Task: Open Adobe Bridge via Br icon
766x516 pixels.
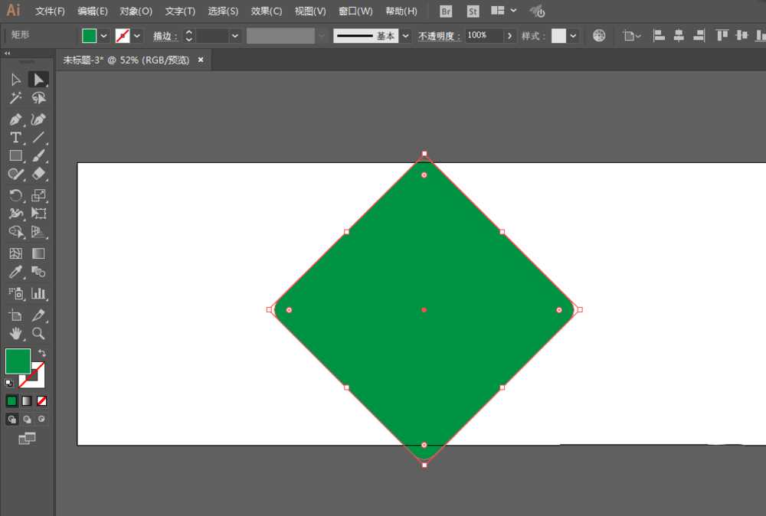Action: tap(446, 11)
